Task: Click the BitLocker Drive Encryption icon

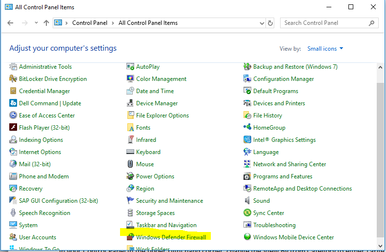Action: pos(13,79)
